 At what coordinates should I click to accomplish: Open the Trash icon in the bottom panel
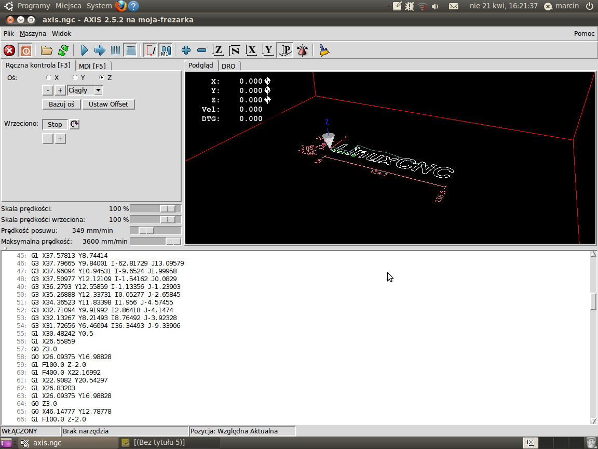(x=591, y=443)
